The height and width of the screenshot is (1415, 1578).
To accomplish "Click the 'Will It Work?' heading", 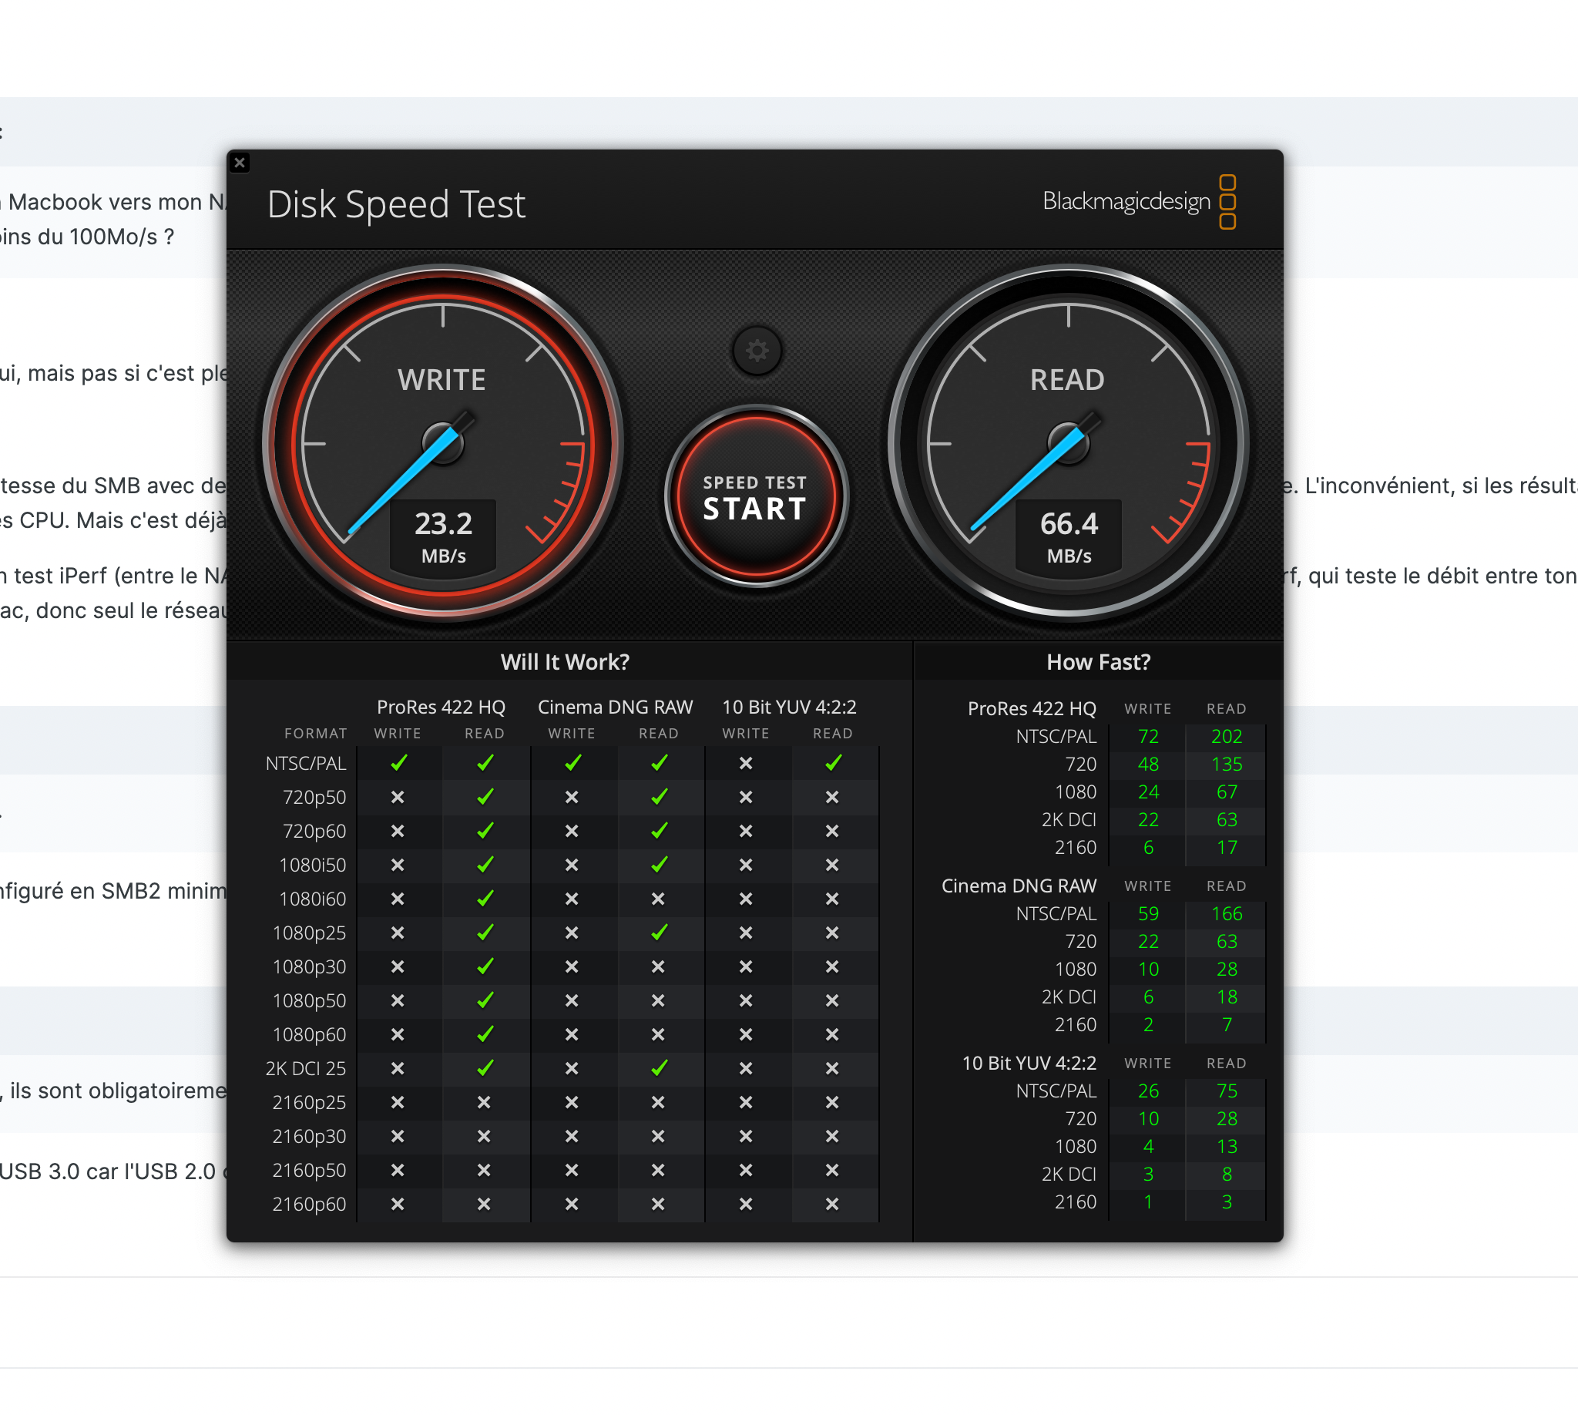I will point(565,661).
